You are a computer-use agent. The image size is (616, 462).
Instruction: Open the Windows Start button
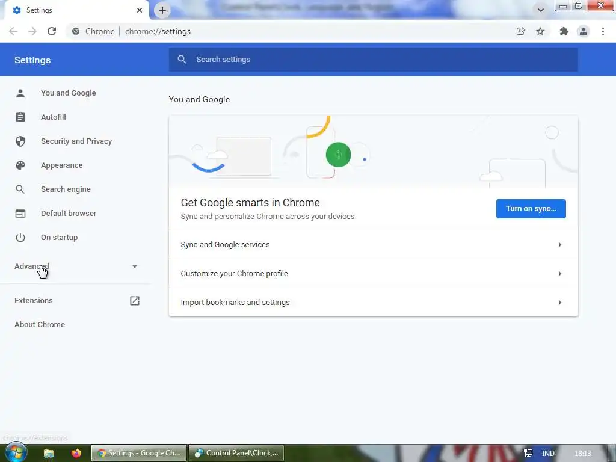pyautogui.click(x=16, y=452)
